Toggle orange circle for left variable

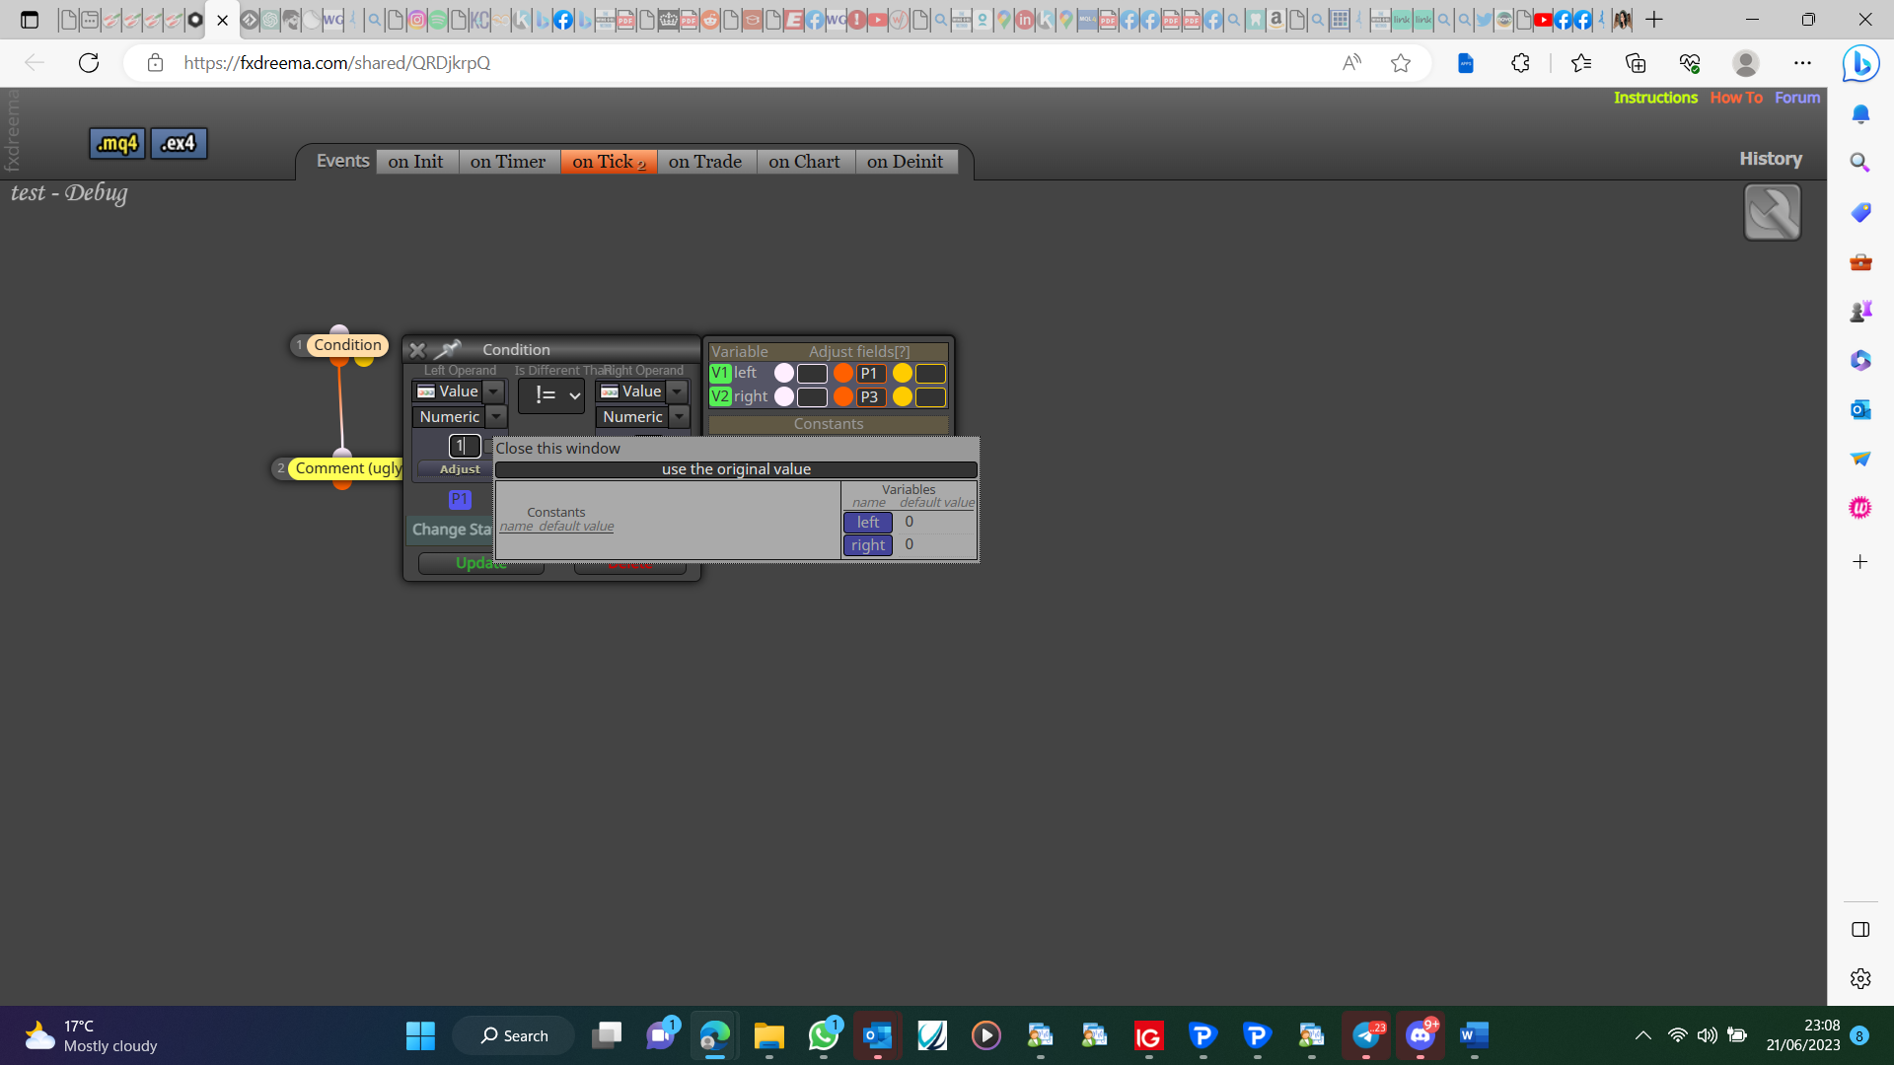pyautogui.click(x=843, y=373)
